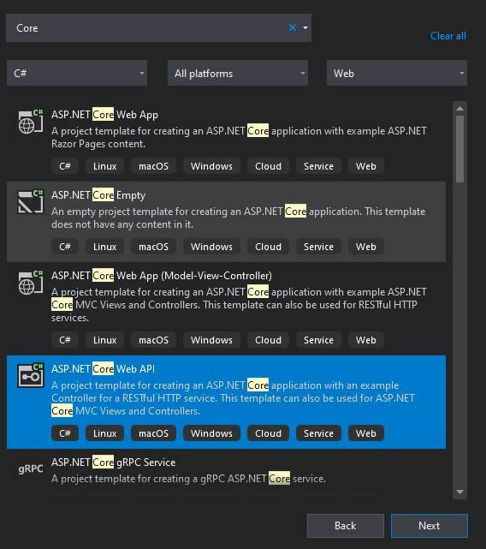Click the Web tag under ASP.NET Core Empty
The width and height of the screenshot is (486, 549).
(366, 247)
